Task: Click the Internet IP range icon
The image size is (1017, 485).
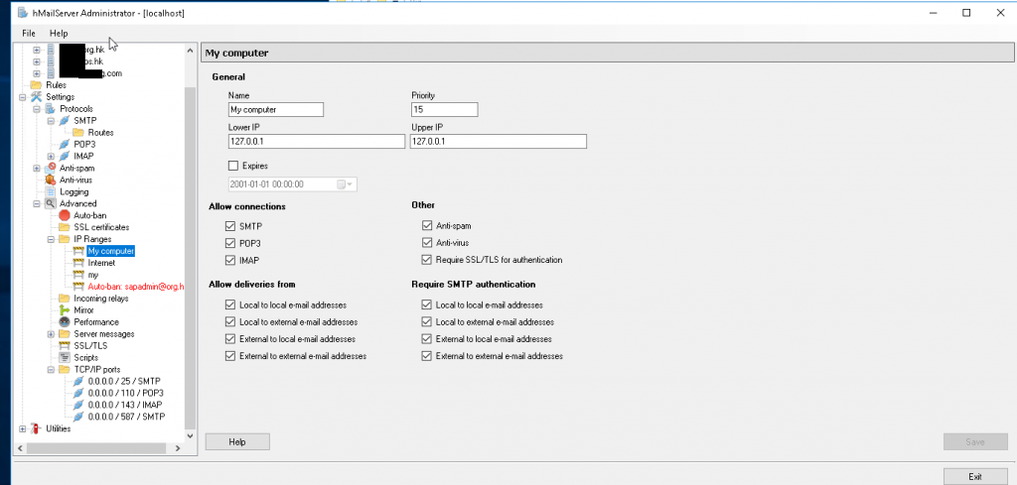Action: 78,263
